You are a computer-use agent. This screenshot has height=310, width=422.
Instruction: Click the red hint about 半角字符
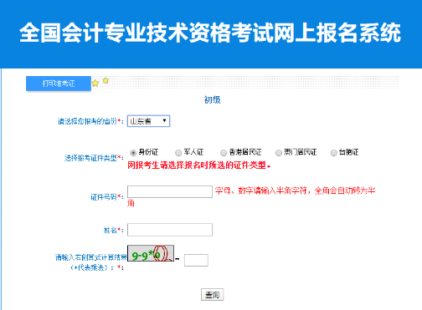[251, 196]
